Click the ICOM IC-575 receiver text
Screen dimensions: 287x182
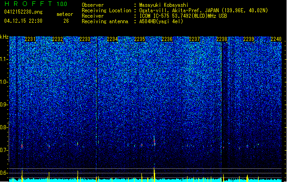click(183, 16)
